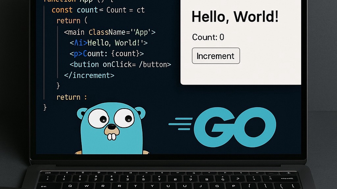This screenshot has width=337, height=189.
Task: Click the code line 'const count= Count = ct'
Action: 98,10
